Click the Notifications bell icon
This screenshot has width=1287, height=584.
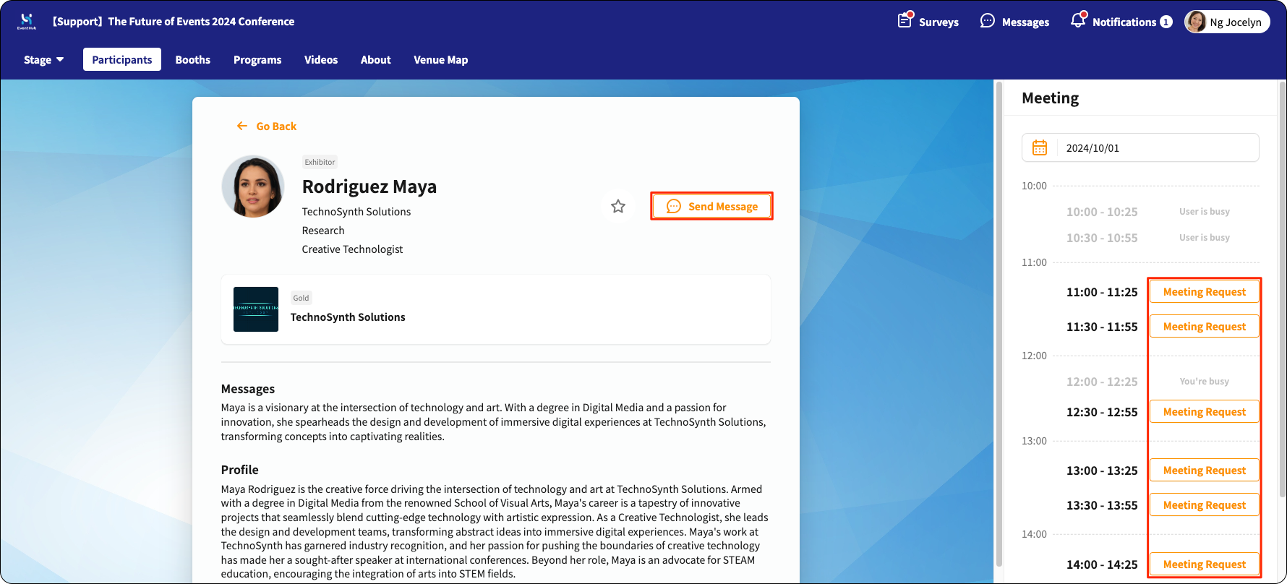[1078, 20]
